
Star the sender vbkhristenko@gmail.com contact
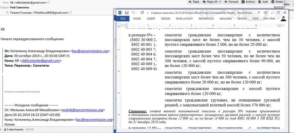[x=49, y=3]
